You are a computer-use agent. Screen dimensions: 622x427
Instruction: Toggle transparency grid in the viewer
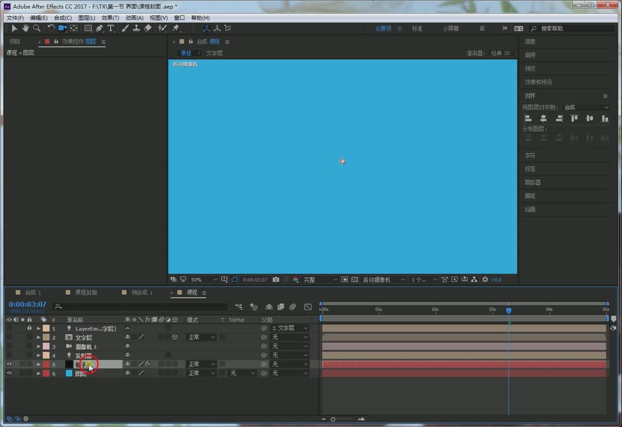point(355,280)
